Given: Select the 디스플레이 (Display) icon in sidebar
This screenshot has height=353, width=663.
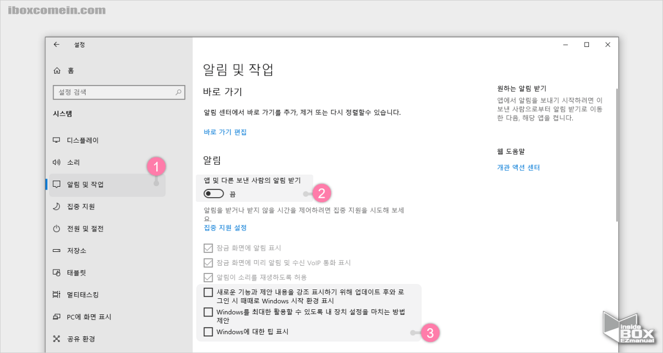Looking at the screenshot, I should [57, 140].
